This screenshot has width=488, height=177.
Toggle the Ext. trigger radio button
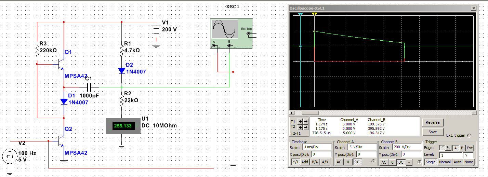(x=469, y=135)
